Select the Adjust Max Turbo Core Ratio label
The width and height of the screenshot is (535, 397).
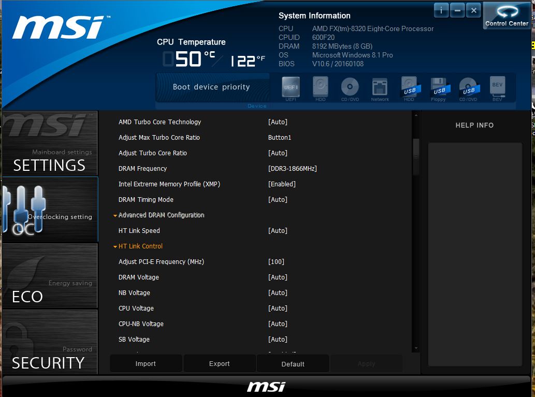(159, 138)
